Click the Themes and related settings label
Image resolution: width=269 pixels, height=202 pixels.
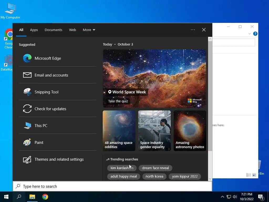click(59, 159)
